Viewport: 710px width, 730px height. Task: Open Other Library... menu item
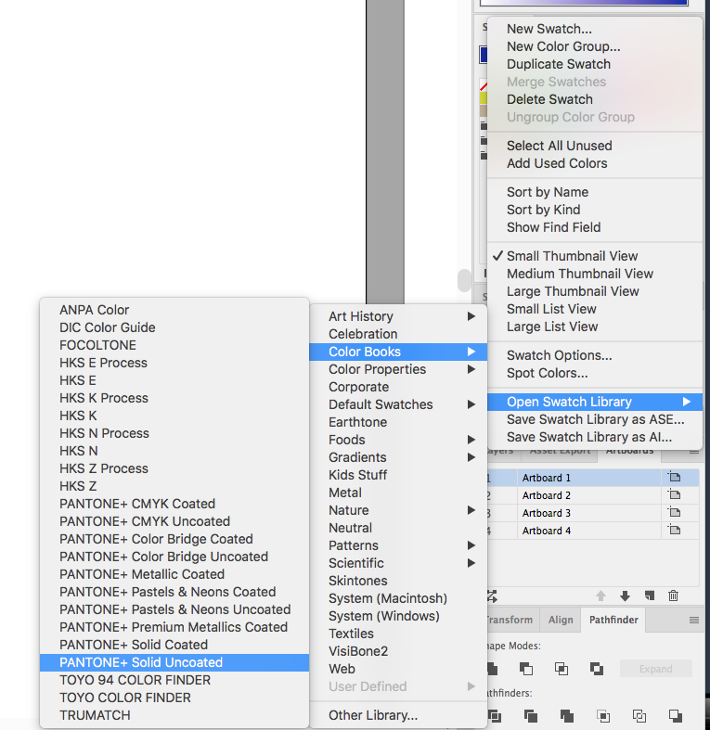click(398, 715)
